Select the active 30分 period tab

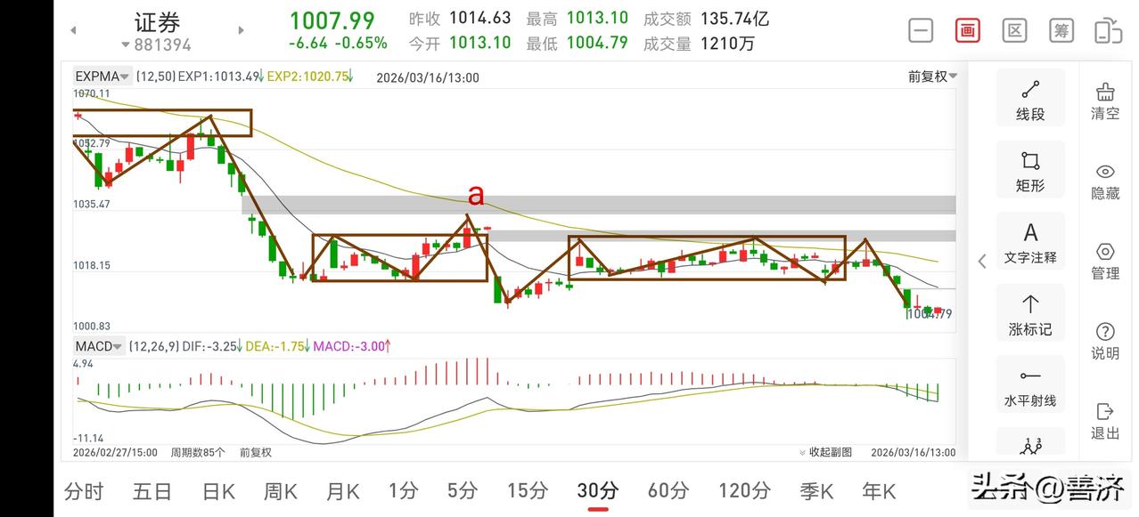click(598, 490)
